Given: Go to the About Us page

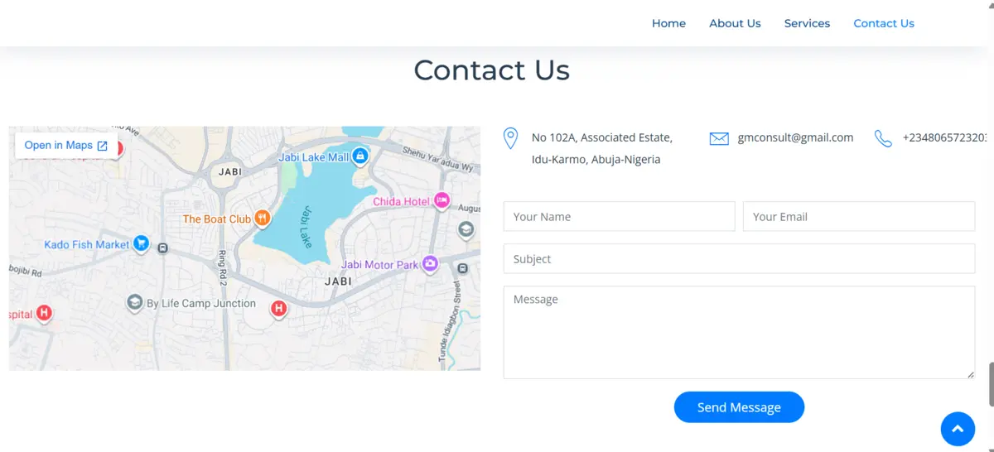Looking at the screenshot, I should tap(735, 23).
